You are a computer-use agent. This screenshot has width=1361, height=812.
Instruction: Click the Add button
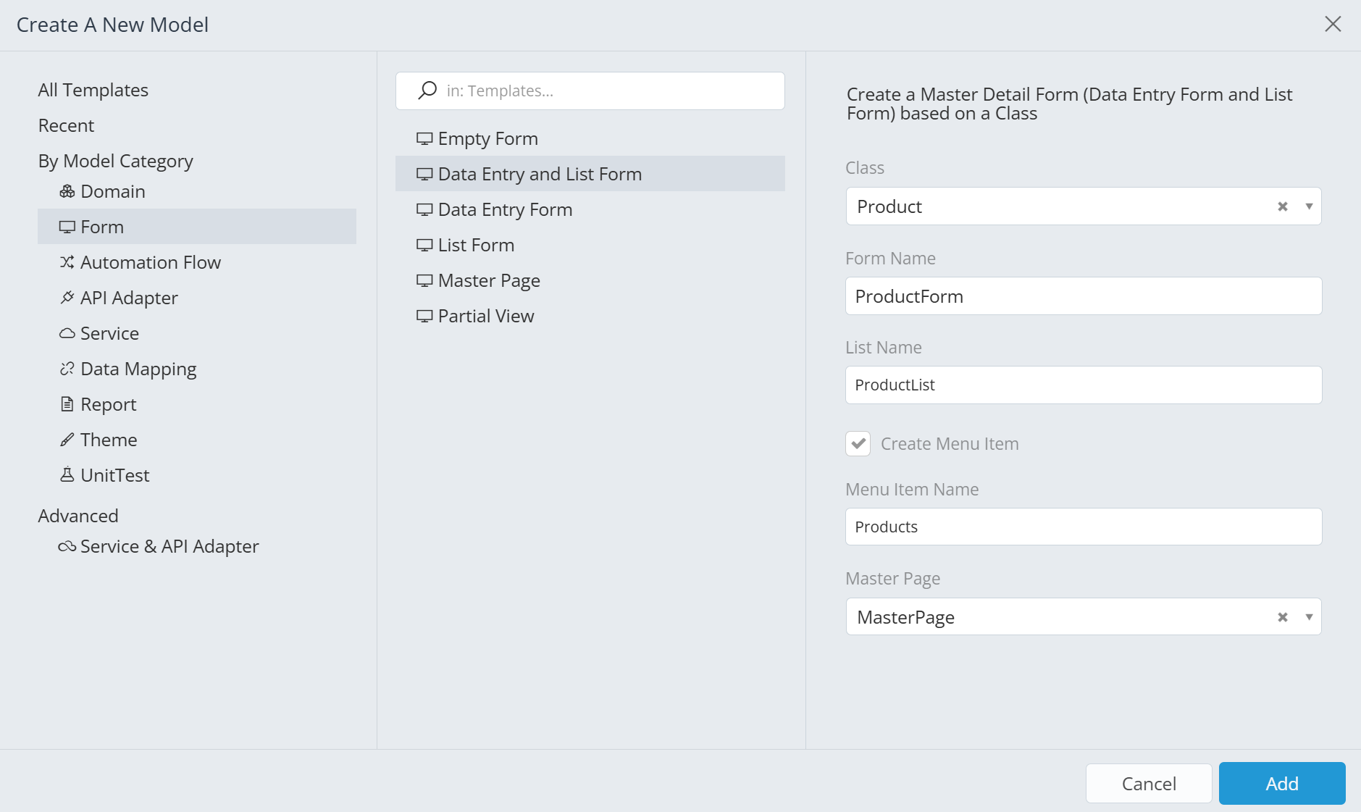click(x=1281, y=783)
